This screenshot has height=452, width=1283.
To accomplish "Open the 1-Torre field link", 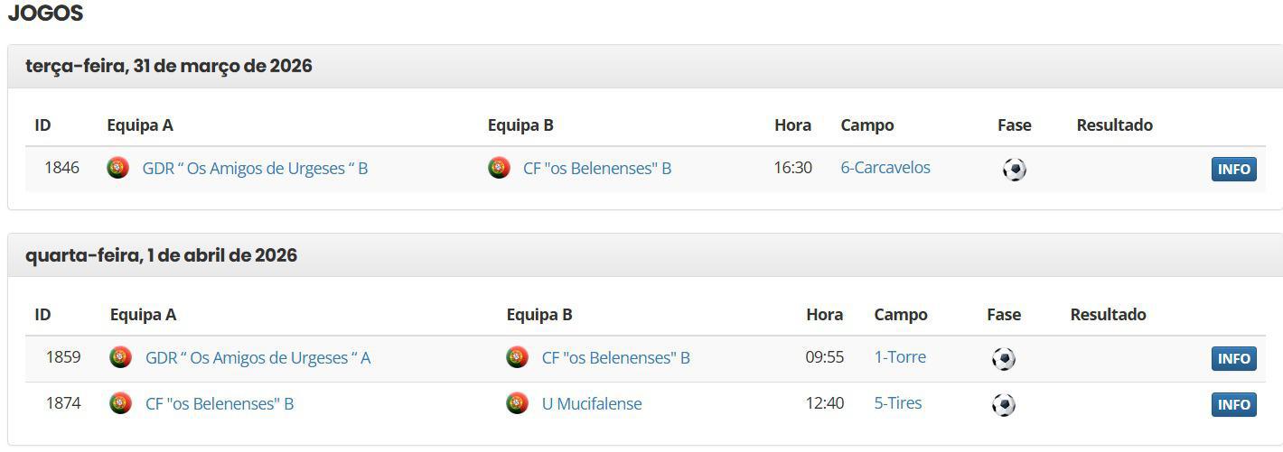I will 900,357.
